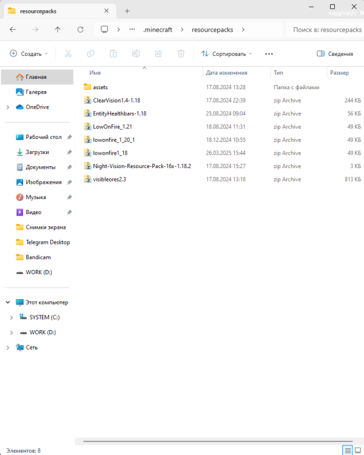The height and width of the screenshot is (455, 364).
Task: Show hidden path with ellipsis in breadcrumb
Action: coord(132,29)
